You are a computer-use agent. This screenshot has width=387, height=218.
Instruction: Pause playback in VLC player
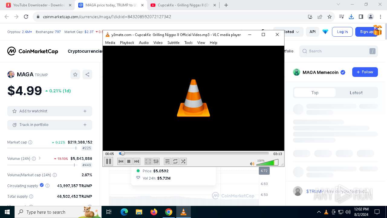point(109,161)
